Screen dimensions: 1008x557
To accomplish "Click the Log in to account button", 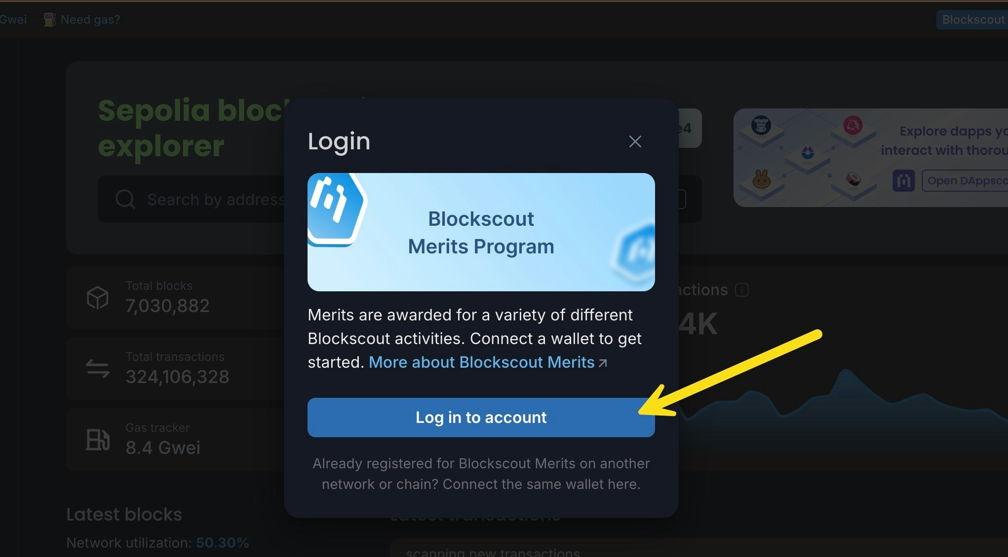I will pos(481,418).
